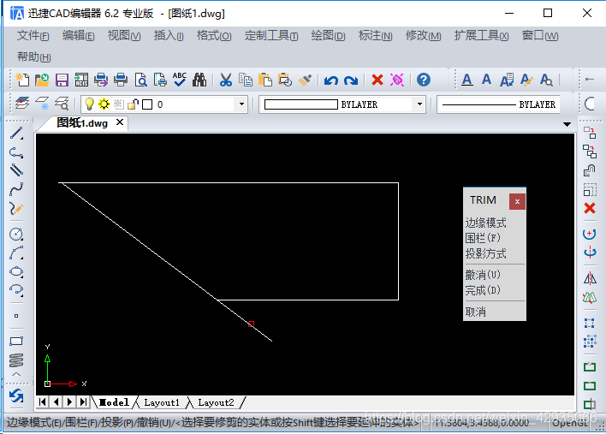Open the BYLAYER linetype combo box
Image resolution: width=606 pixels, height=434 pixels.
tap(498, 104)
